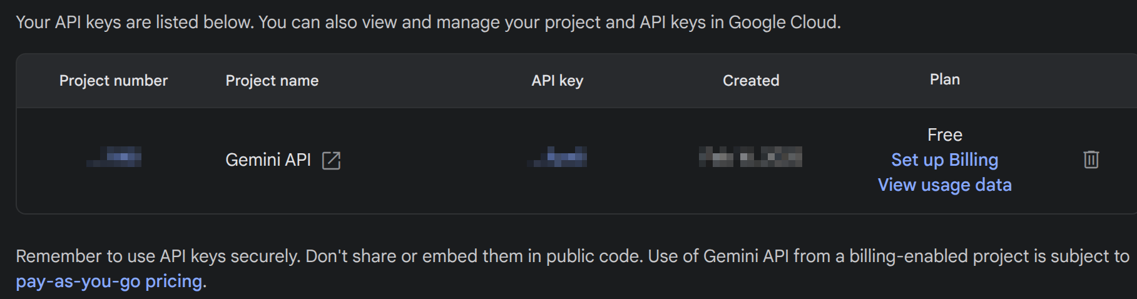Viewport: 1137px width, 299px height.
Task: Select the Project number column header
Action: point(113,81)
